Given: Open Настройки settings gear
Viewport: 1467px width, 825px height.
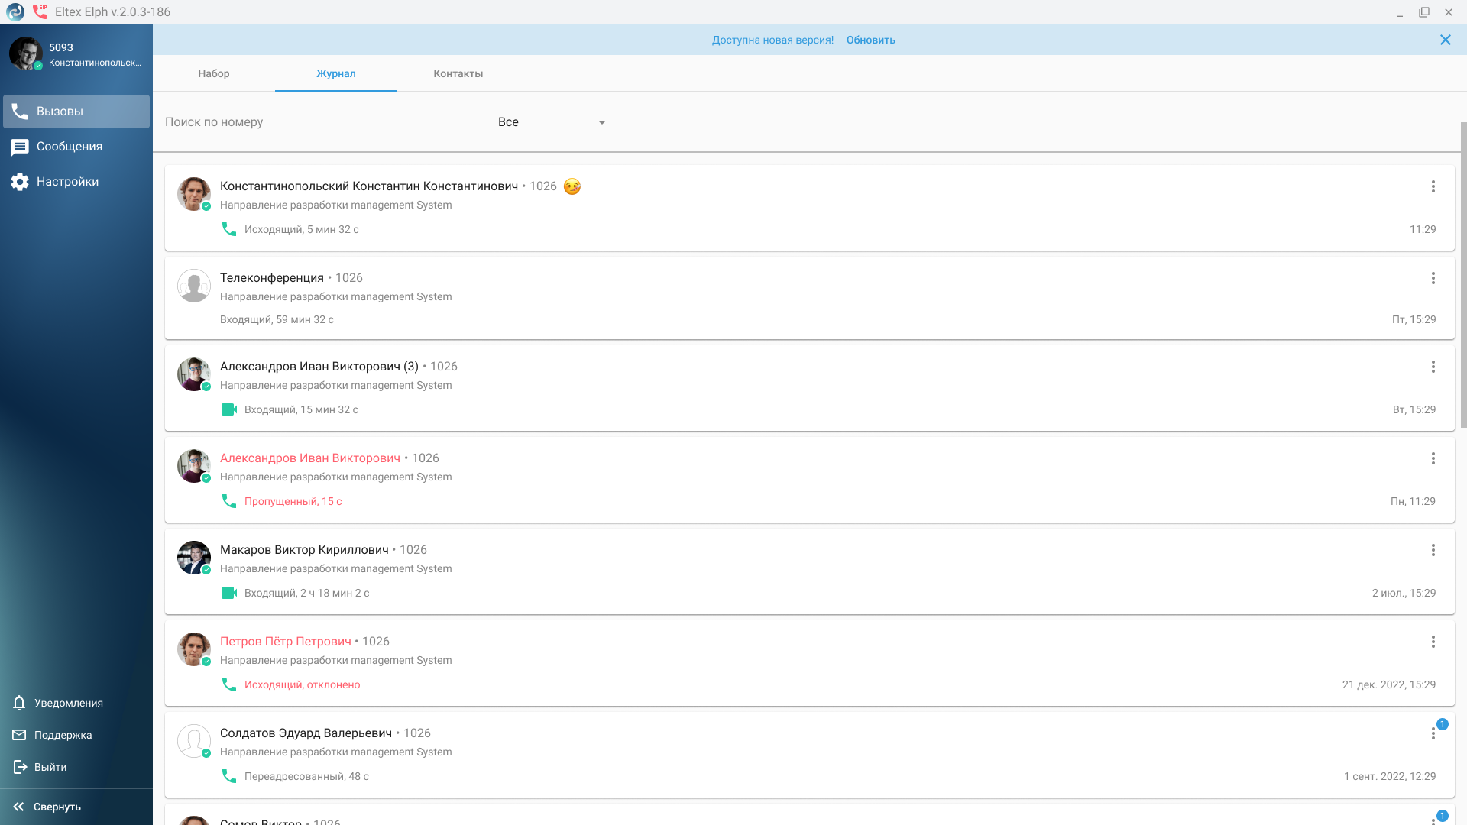Looking at the screenshot, I should click(x=20, y=182).
